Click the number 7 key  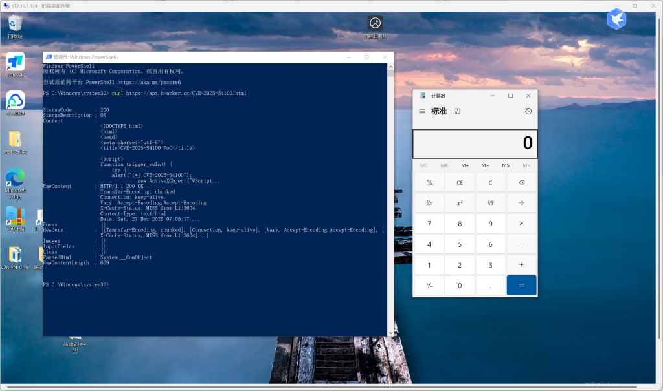point(429,224)
